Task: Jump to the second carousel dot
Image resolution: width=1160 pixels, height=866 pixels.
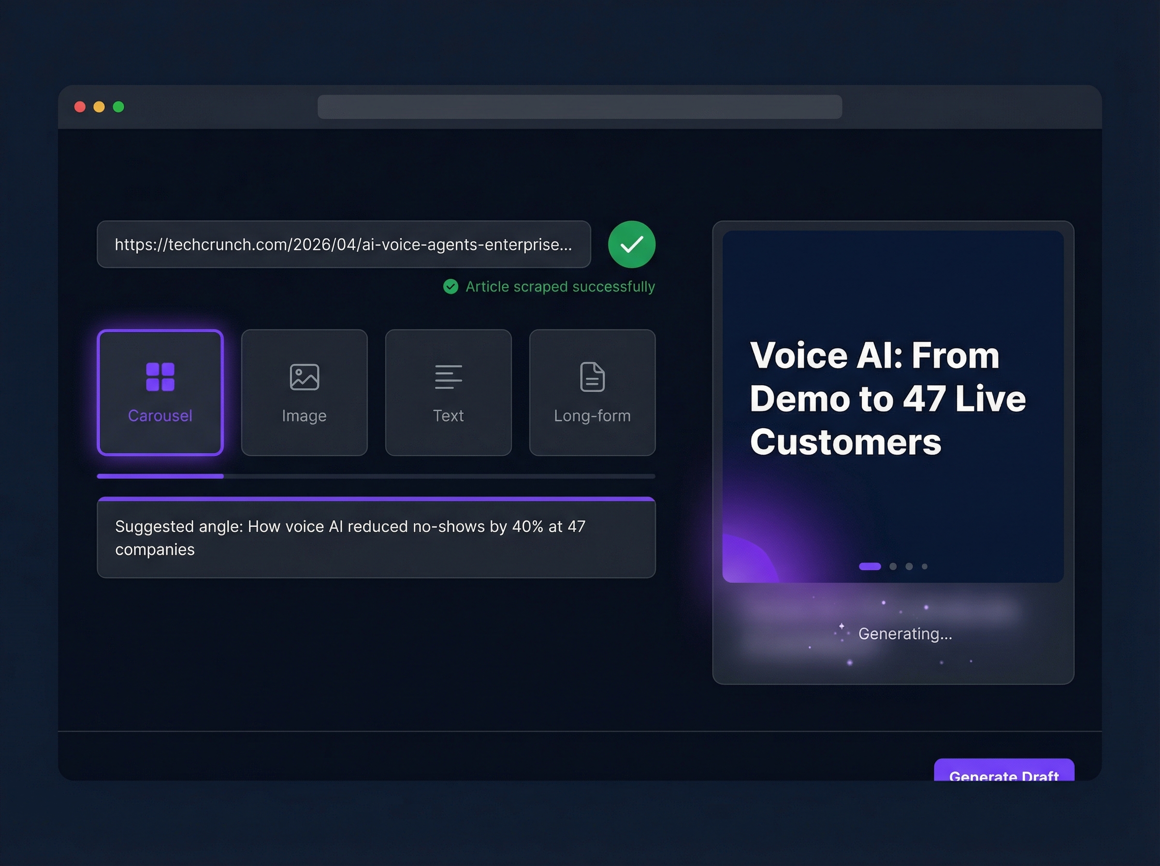Action: pyautogui.click(x=893, y=566)
